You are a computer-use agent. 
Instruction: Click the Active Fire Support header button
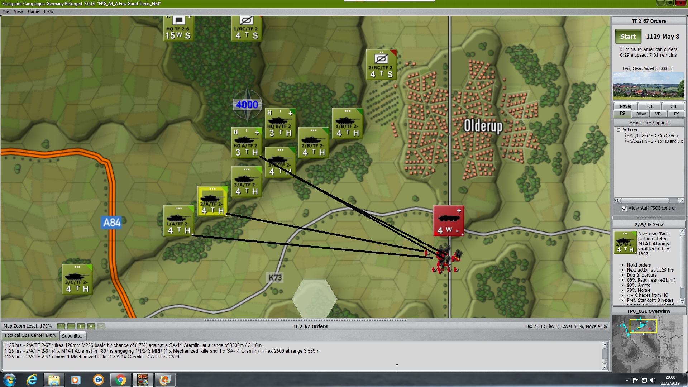(x=649, y=123)
